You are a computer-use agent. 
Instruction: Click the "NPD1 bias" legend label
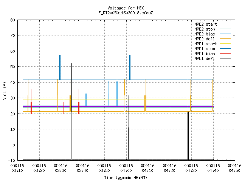[x=205, y=54]
